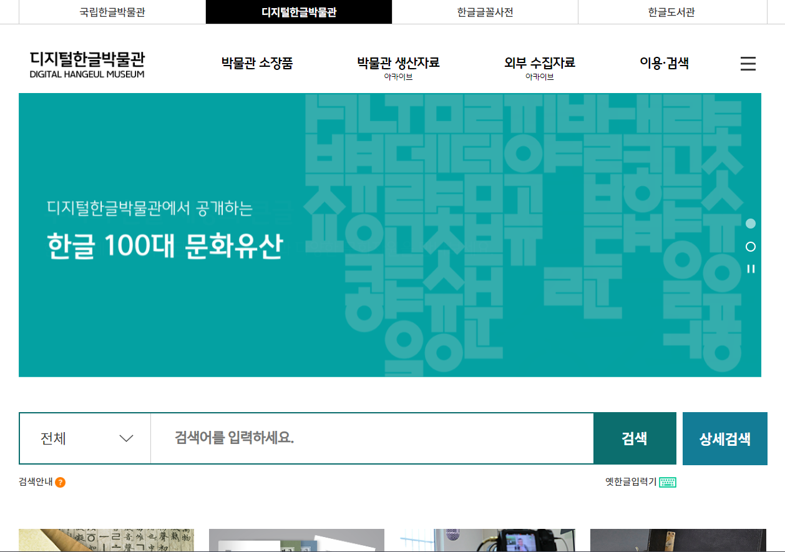Screen dimensions: 785x552
Task: Open the 박물관 소장품 menu
Action: coord(256,63)
